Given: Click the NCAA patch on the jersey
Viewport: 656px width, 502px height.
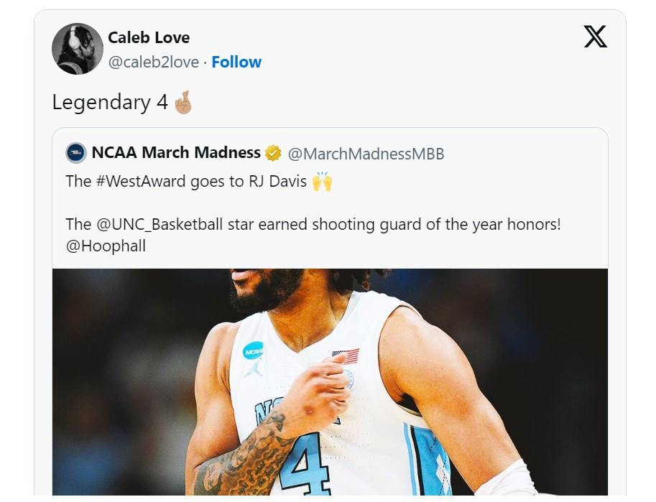Looking at the screenshot, I should (x=253, y=350).
